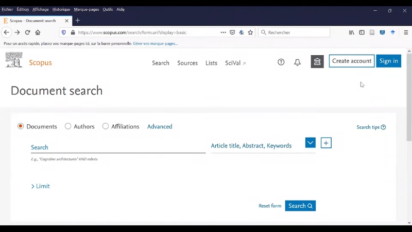Open the reader view page icon
Screen dimensions: 412x232
click(372, 32)
